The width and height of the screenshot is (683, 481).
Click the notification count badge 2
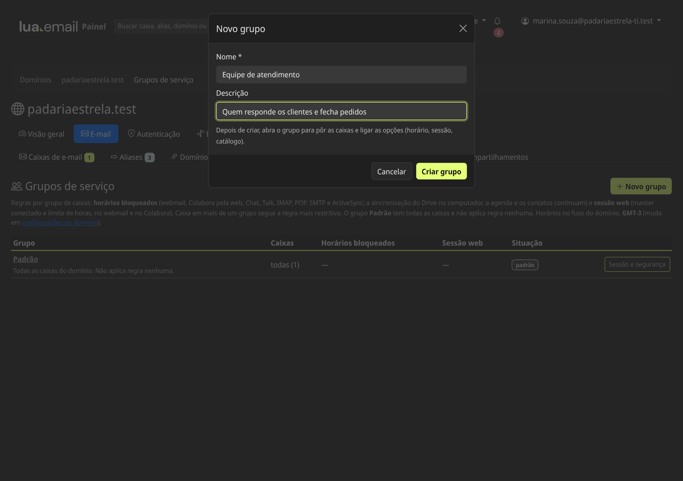click(499, 32)
